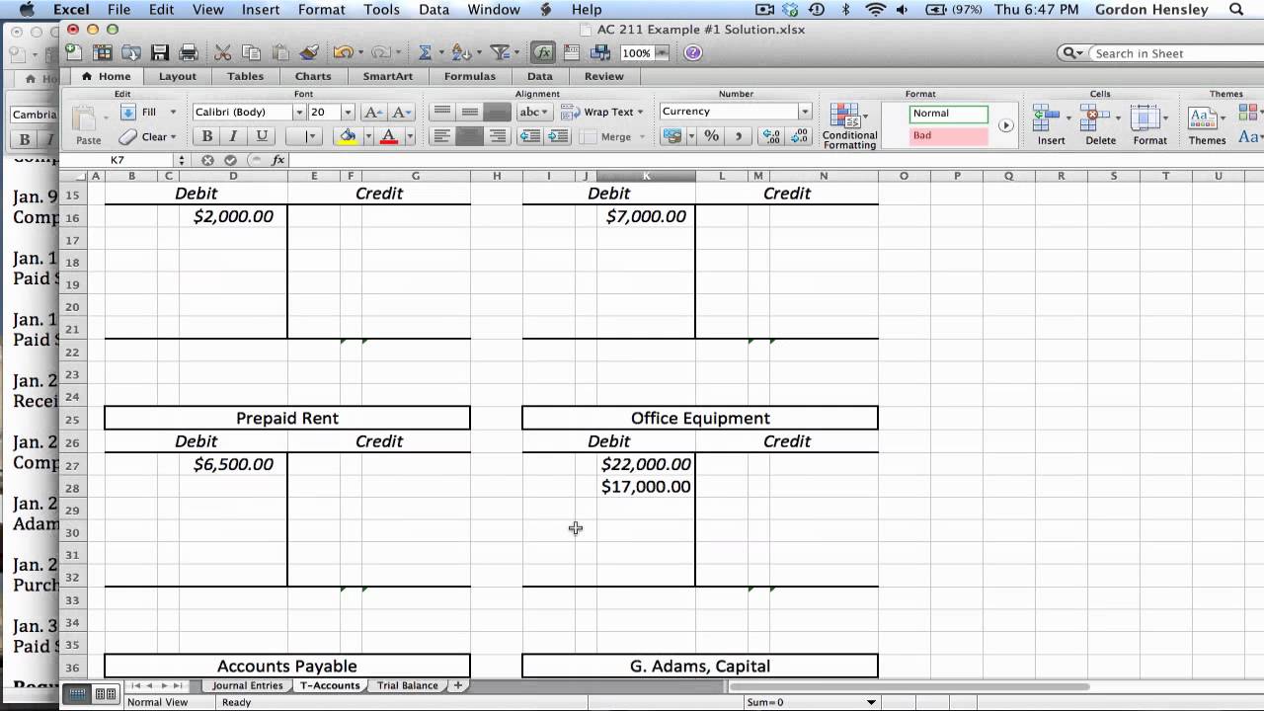Switch to the Trial Balance sheet
This screenshot has height=711, width=1264.
point(407,685)
